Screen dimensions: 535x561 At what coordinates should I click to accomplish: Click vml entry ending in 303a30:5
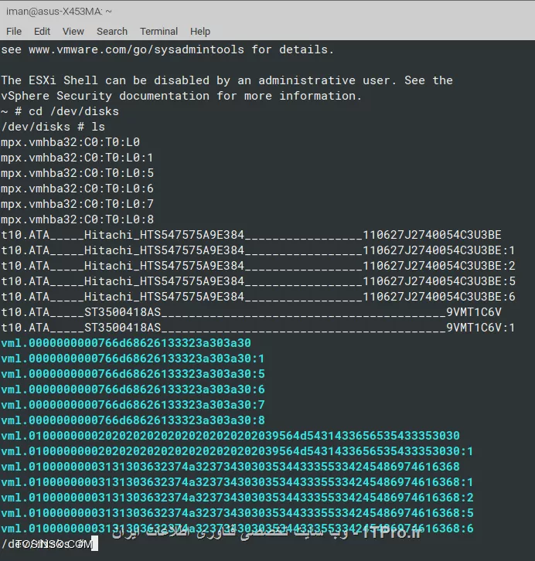[x=133, y=374]
